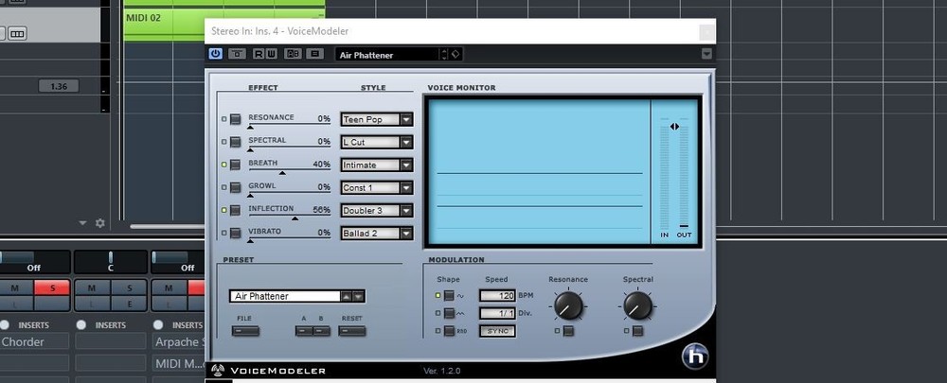Select the triangle wave modulation shape
The height and width of the screenshot is (383, 947).
click(x=450, y=313)
